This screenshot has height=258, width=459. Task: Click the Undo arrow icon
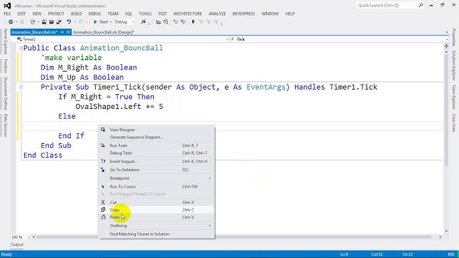[x=69, y=22]
